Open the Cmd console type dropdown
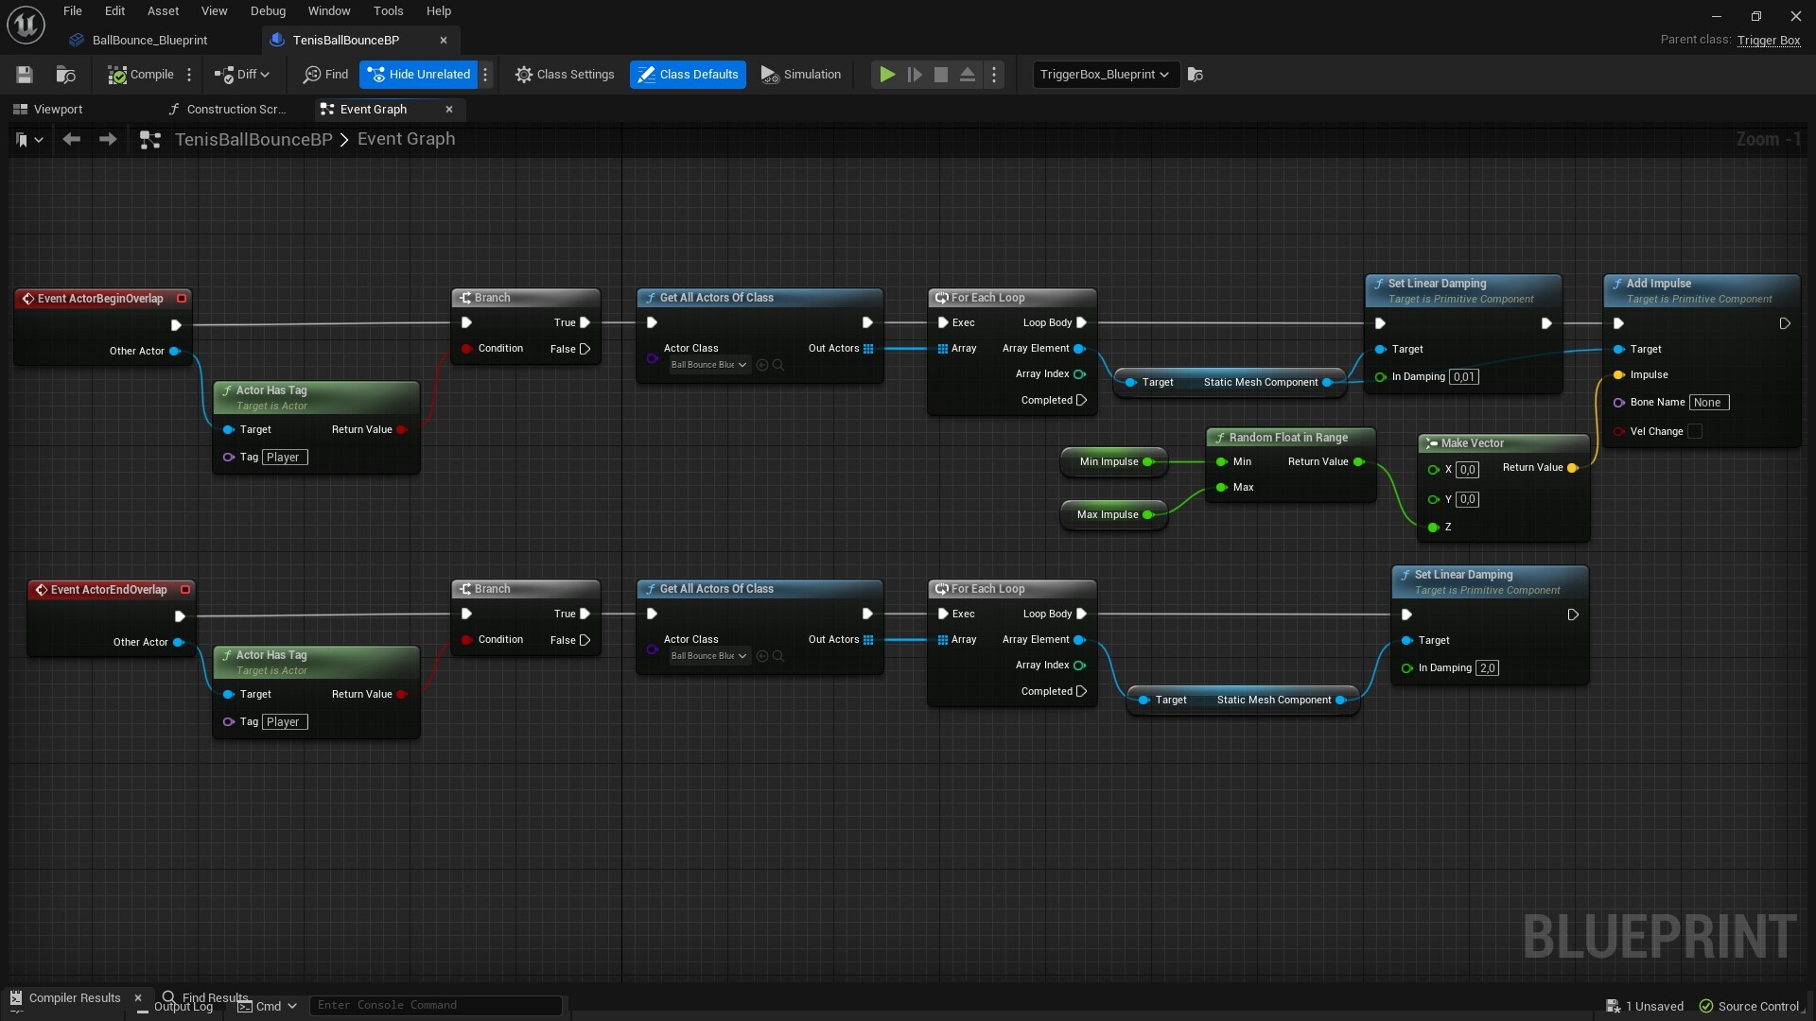Screen dimensions: 1816x1021 tap(268, 1006)
